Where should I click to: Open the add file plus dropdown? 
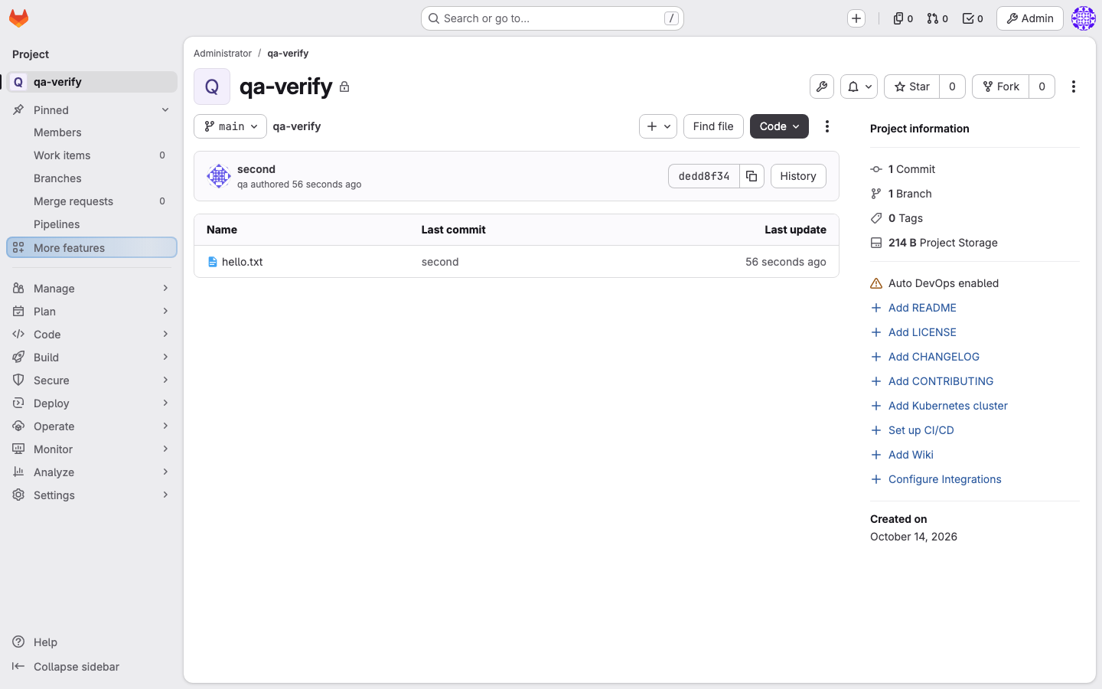click(658, 126)
